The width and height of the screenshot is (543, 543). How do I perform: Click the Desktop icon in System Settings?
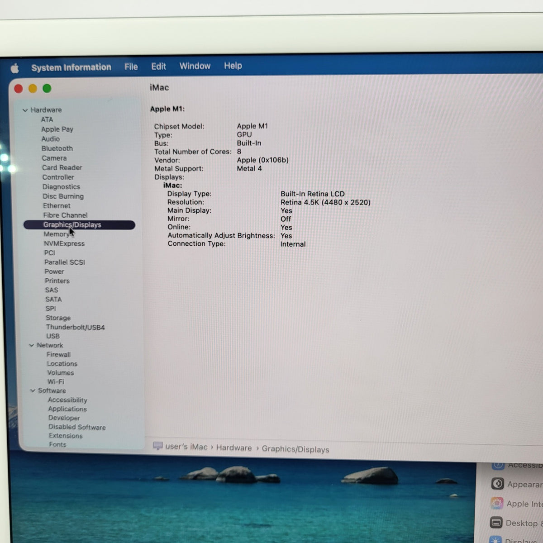coord(496,523)
